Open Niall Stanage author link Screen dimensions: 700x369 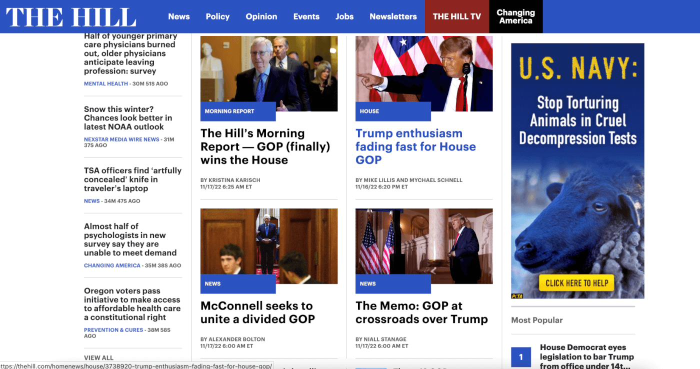coord(385,339)
